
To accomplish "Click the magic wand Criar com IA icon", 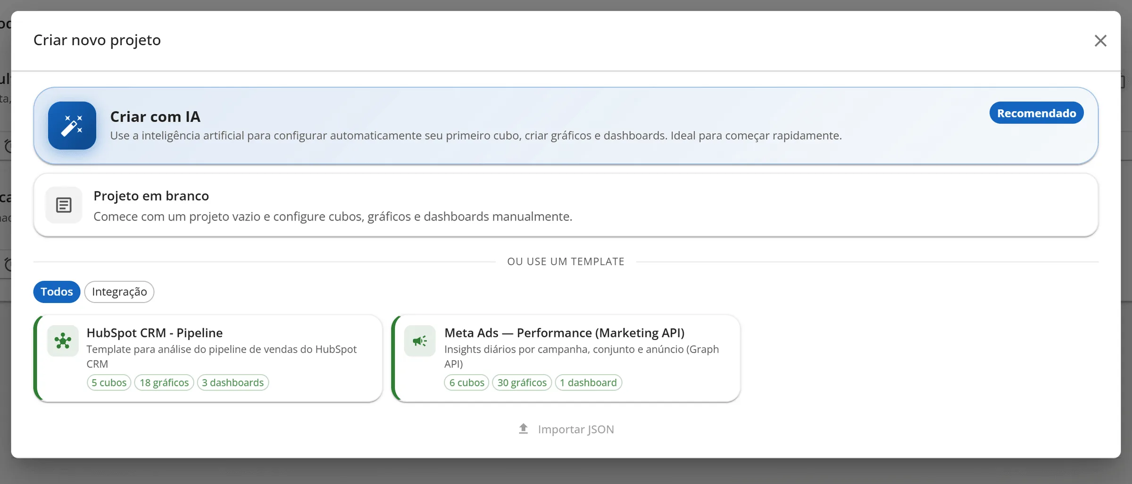I will (x=72, y=125).
